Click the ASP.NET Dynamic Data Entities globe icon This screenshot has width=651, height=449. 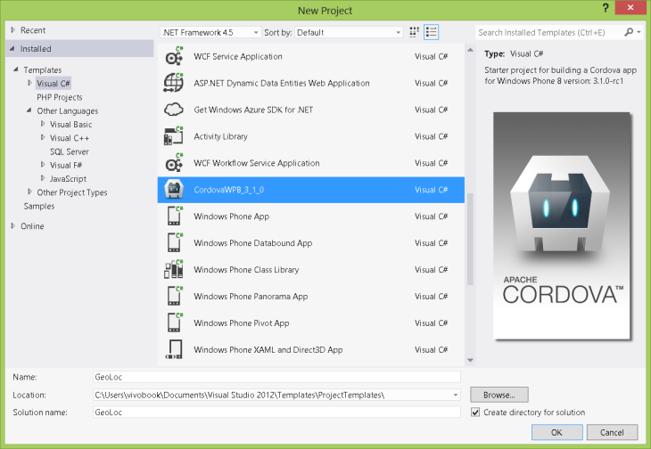click(174, 83)
